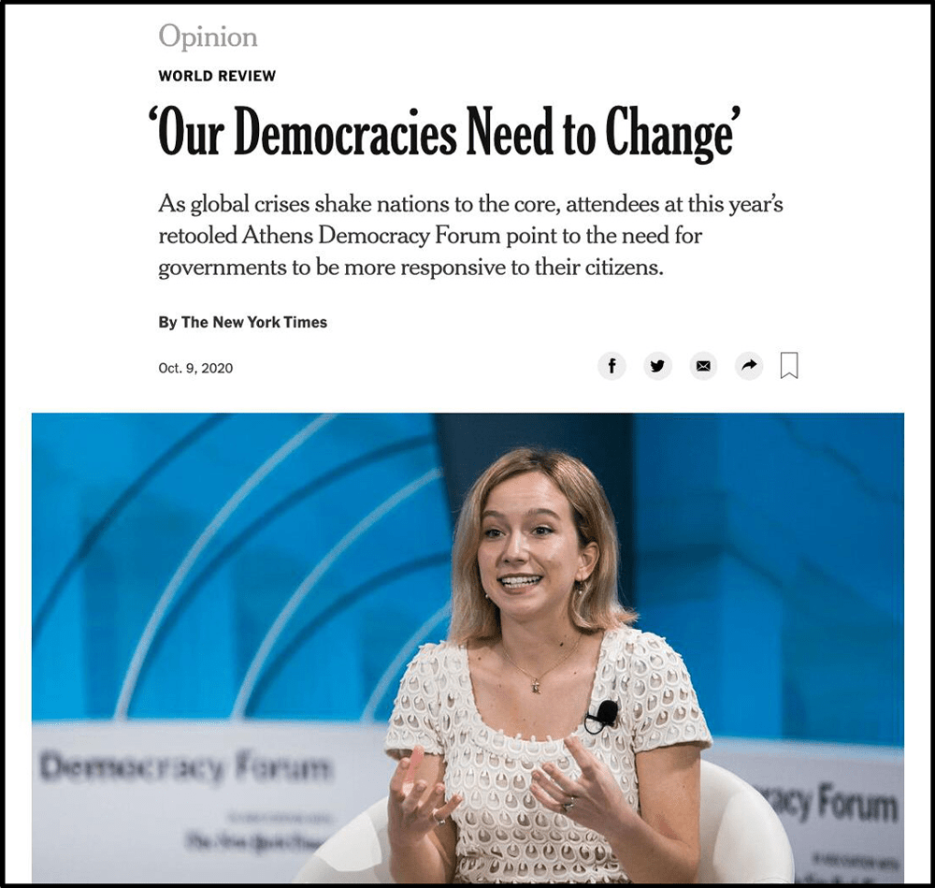Viewport: 935px width, 888px height.
Task: Share the article on Twitter
Action: (657, 365)
